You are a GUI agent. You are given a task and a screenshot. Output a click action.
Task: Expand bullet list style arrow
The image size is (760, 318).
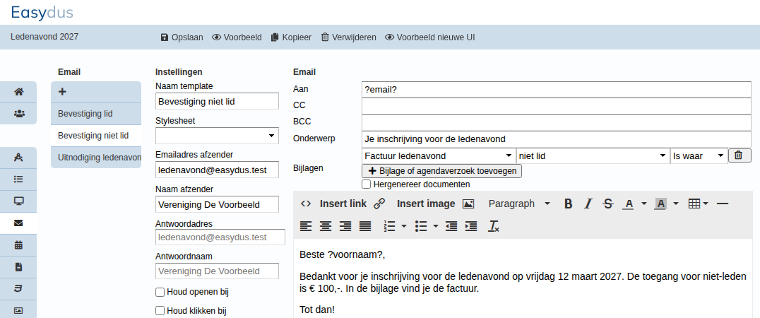point(435,226)
